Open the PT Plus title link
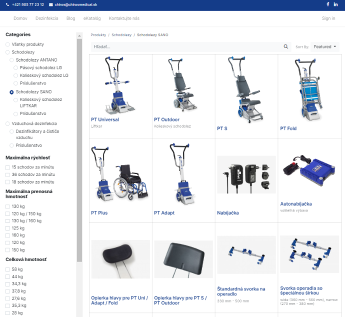The width and height of the screenshot is (345, 317). point(99,213)
